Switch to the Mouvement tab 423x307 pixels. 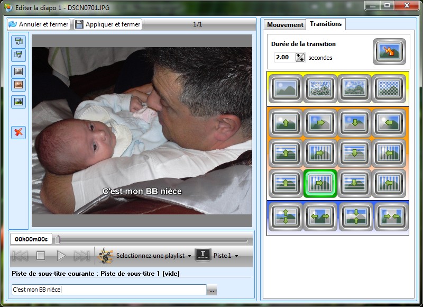[285, 25]
